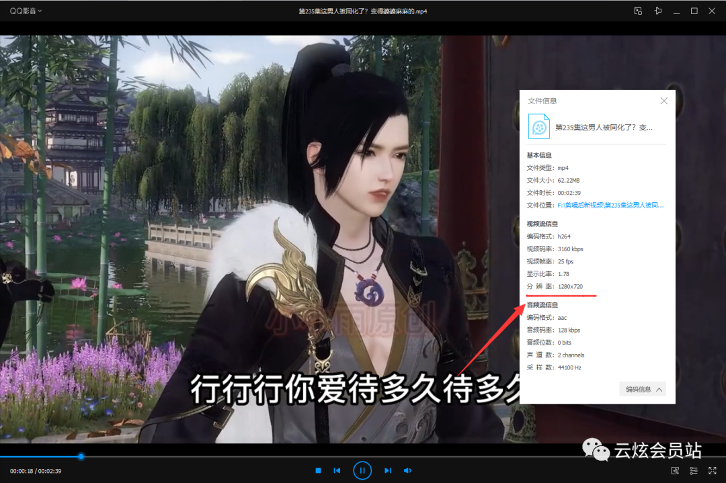Open the blue 文件位置 path link
The image size is (726, 483).
[610, 206]
